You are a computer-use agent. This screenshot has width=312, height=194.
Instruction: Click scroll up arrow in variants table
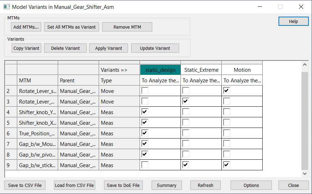click(305, 65)
